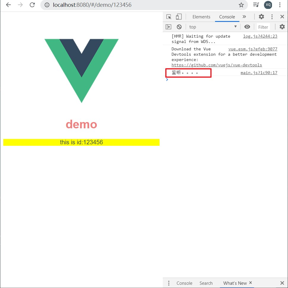
Task: Select the Console tab in the bottom drawer
Action: coord(184,283)
